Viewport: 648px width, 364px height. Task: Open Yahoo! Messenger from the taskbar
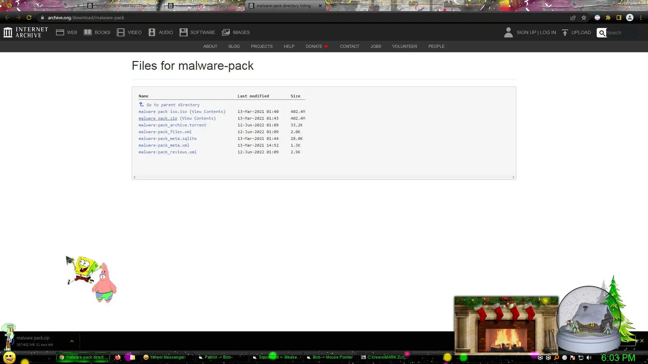[164, 357]
